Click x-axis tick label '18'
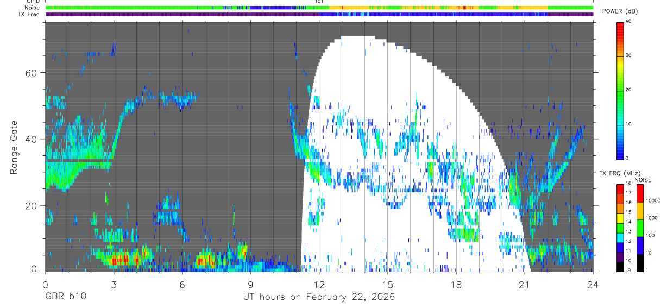Screen dimensions: 667x308 [456, 285]
